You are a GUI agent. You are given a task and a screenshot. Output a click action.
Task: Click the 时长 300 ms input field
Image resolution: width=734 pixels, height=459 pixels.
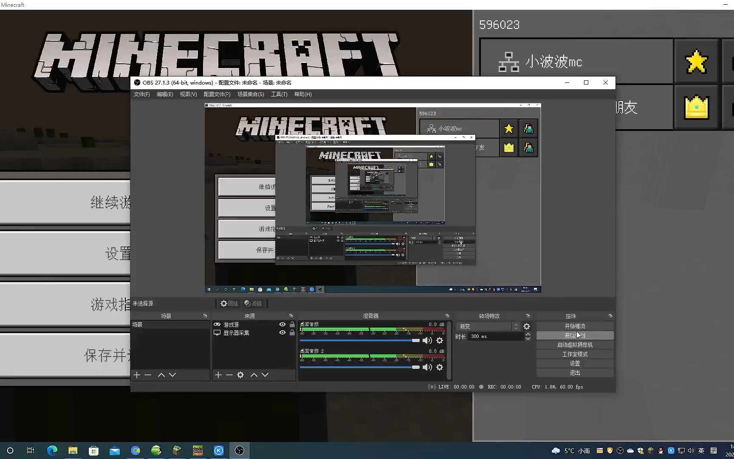[496, 336]
